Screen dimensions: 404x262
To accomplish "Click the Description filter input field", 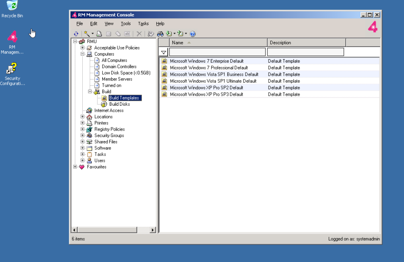I will coord(306,52).
